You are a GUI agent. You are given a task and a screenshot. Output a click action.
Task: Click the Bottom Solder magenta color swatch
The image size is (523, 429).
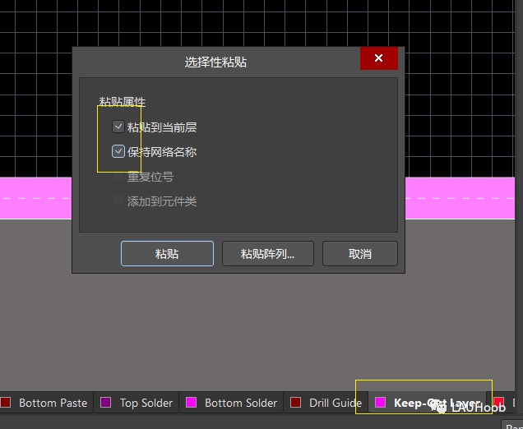coord(191,403)
